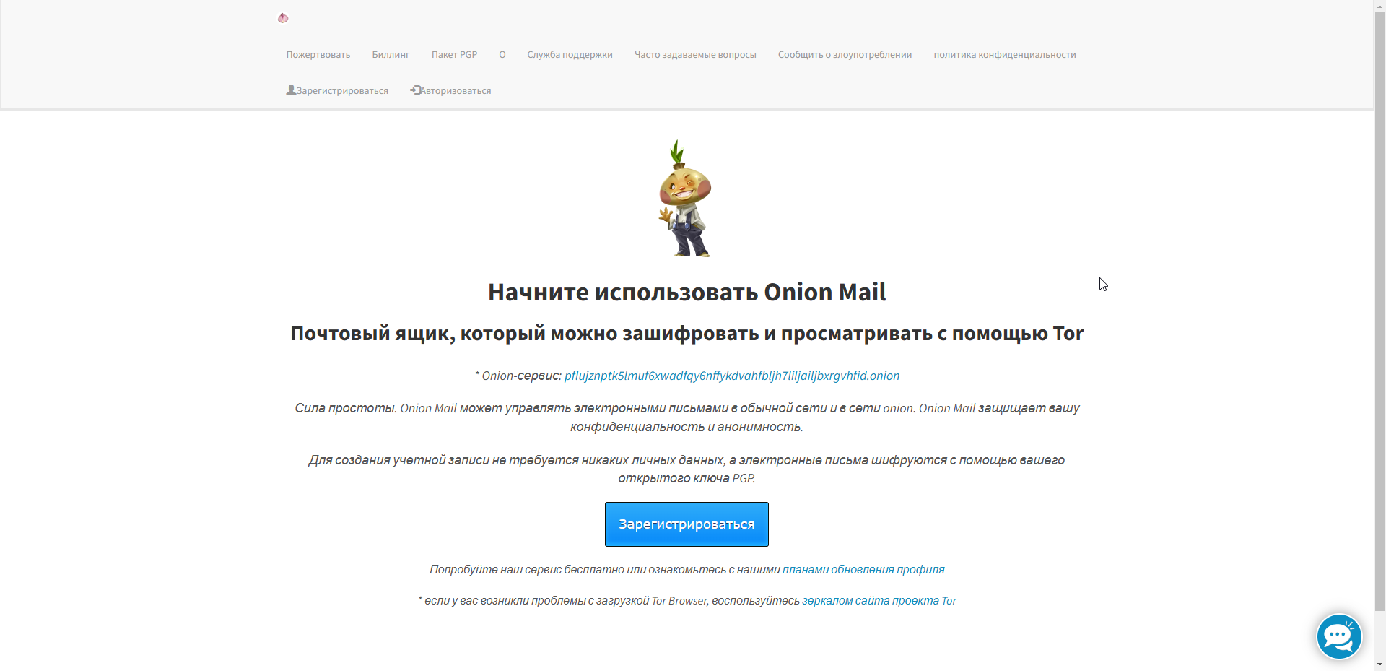Open the Пожертвовать menu item

318,54
